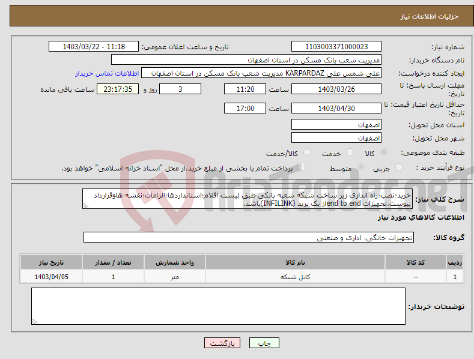Click the متر unit cell
The height and width of the screenshot is (359, 474).
[x=175, y=277]
